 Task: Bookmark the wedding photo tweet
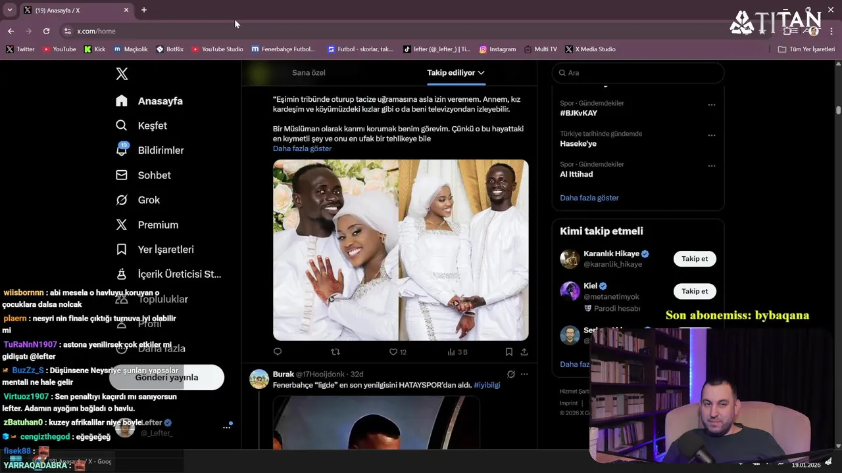coord(508,352)
